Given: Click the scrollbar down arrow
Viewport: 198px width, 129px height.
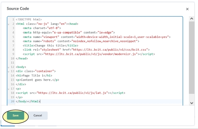Looking at the screenshot, I should point(191,103).
